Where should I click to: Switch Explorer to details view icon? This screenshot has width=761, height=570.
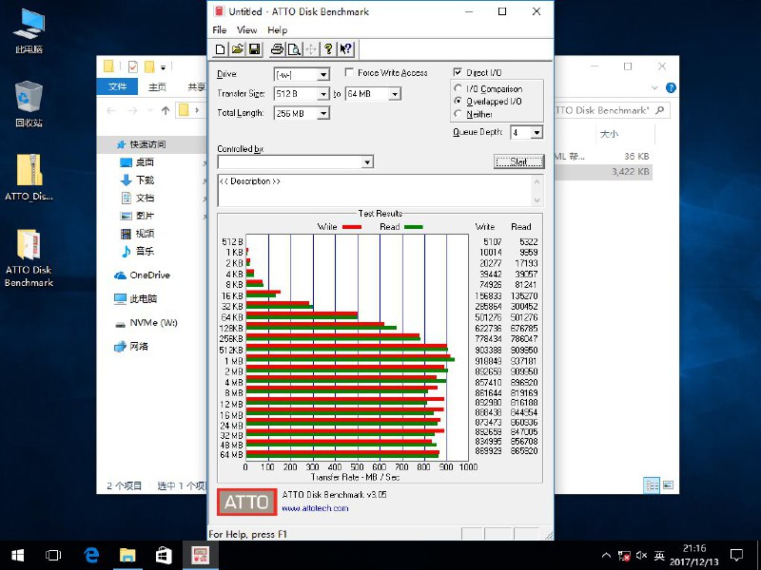652,484
